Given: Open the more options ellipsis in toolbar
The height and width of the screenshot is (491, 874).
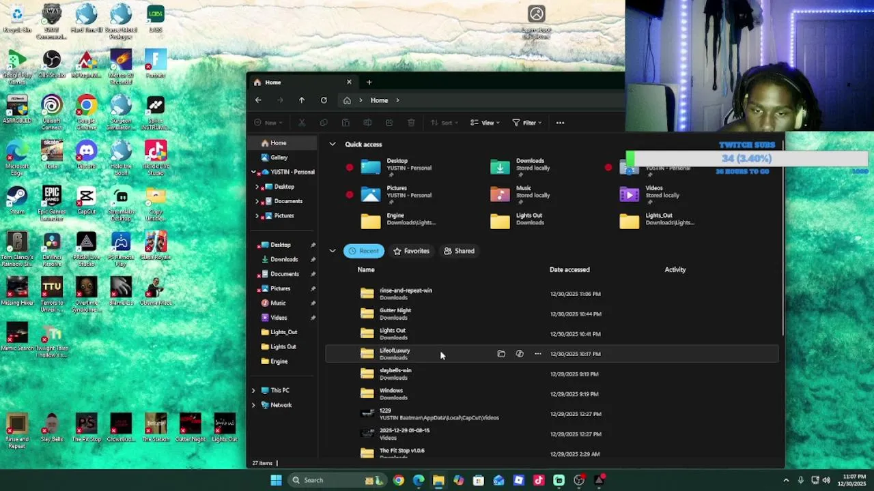Looking at the screenshot, I should pyautogui.click(x=560, y=123).
